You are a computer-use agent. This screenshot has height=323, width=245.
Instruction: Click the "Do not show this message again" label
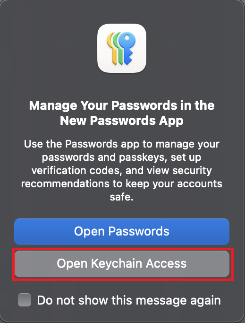[x=129, y=300]
